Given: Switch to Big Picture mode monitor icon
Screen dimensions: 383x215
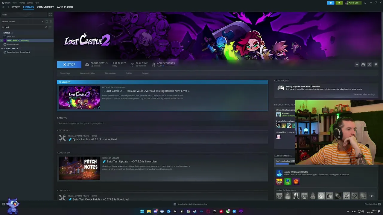Looking at the screenshot, I should click(365, 3).
